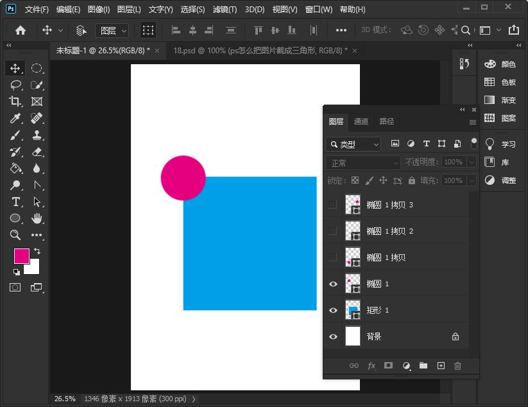528x407 pixels.
Task: Click the delete layer trash icon
Action: click(x=457, y=365)
